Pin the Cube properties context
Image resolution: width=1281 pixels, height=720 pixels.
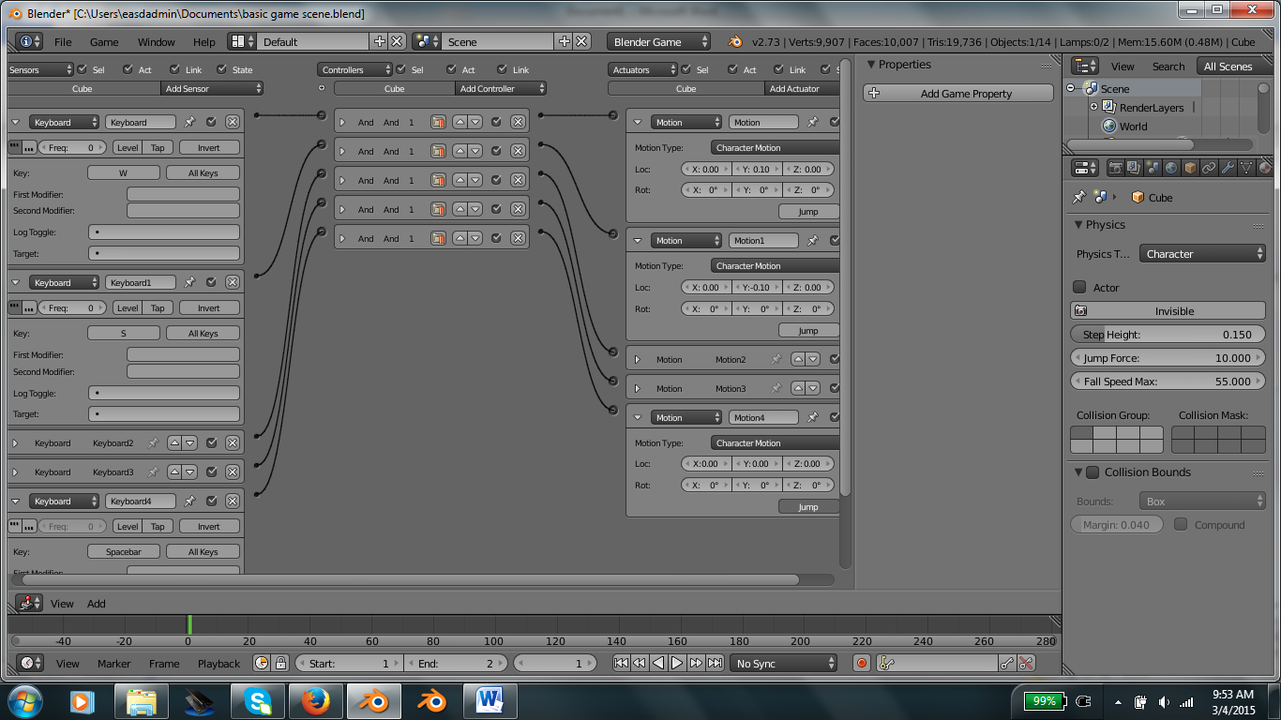[1079, 197]
